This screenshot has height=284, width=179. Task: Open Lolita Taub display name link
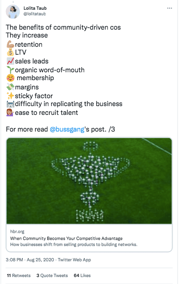(x=35, y=8)
